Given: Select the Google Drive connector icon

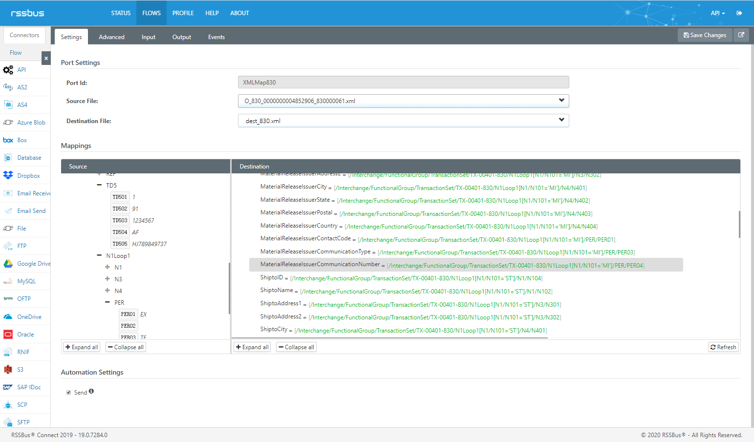Looking at the screenshot, I should click(8, 264).
